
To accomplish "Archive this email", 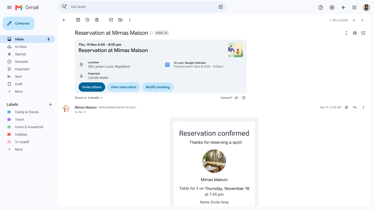I will pyautogui.click(x=78, y=20).
